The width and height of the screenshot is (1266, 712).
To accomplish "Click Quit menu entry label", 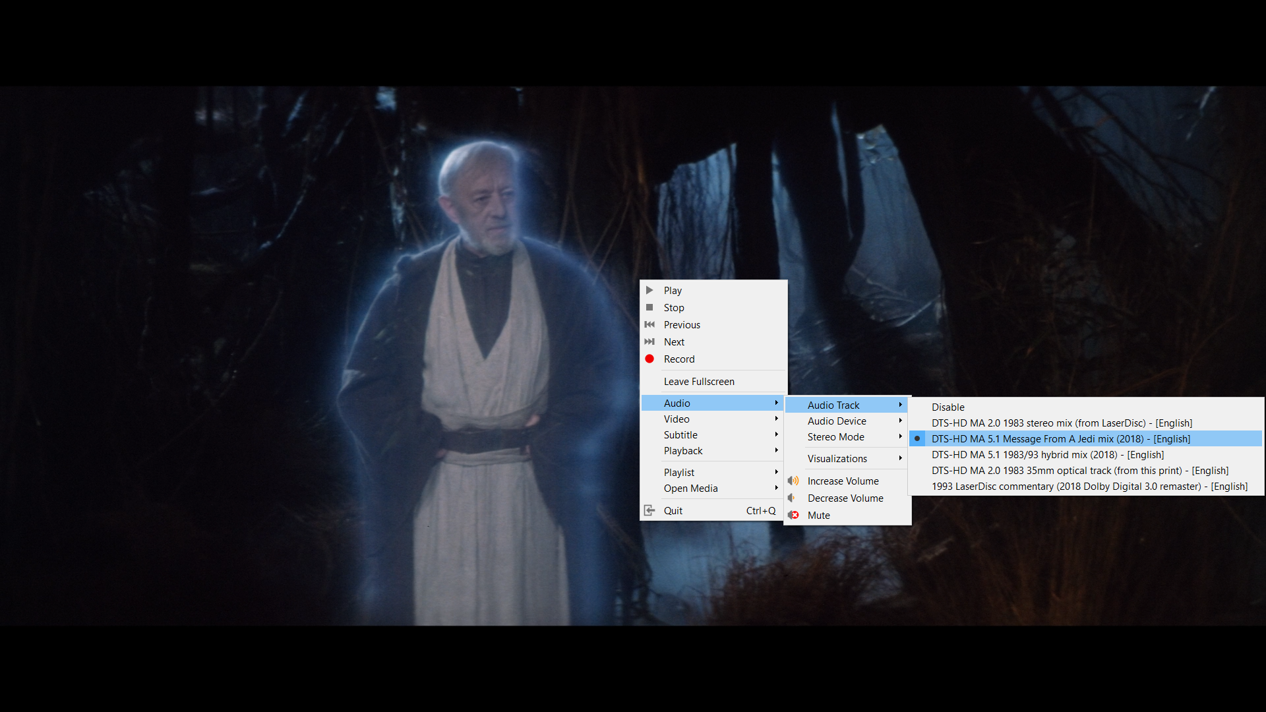I will pos(673,510).
